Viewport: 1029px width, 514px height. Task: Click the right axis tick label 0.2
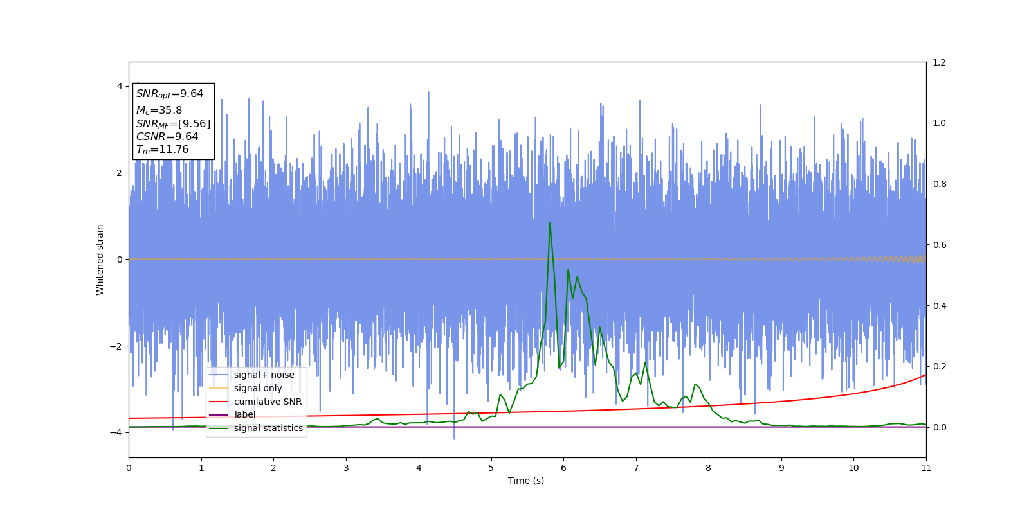point(939,367)
